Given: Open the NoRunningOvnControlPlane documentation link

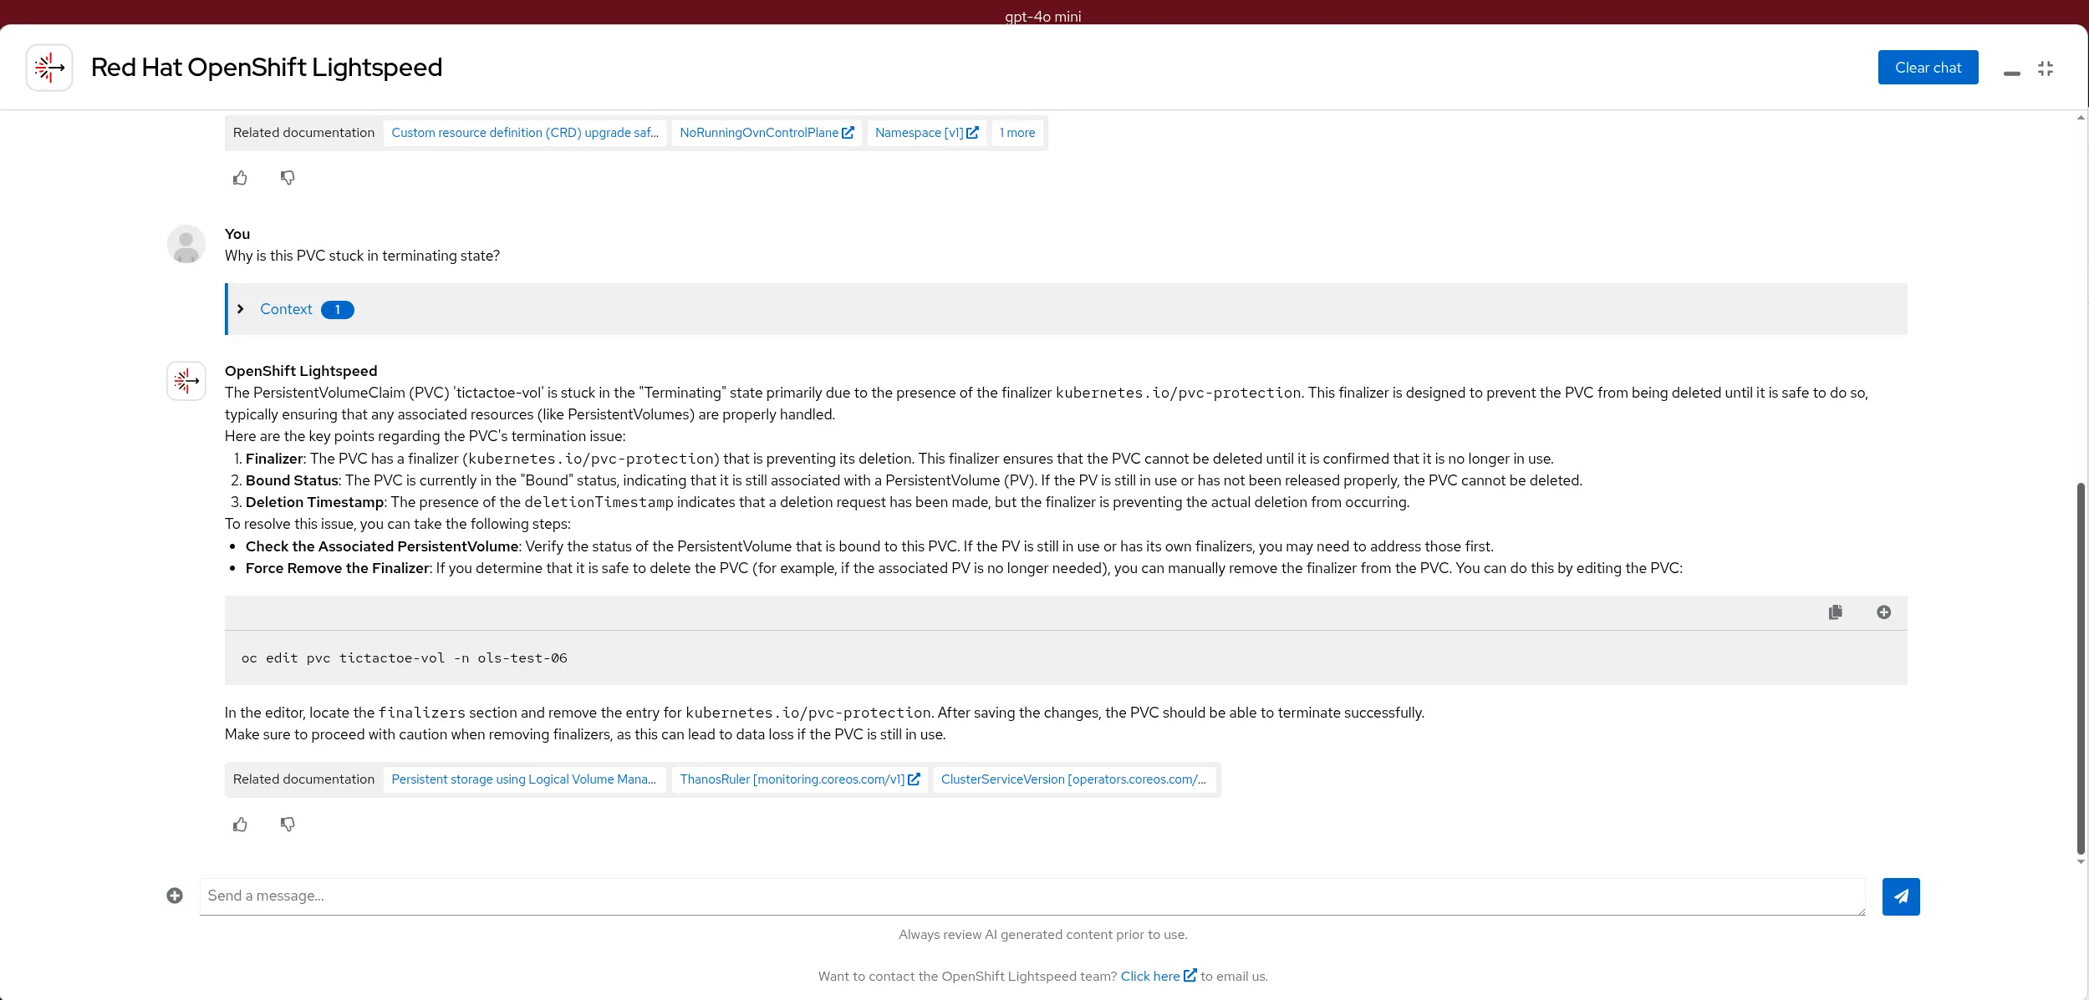Looking at the screenshot, I should point(767,133).
